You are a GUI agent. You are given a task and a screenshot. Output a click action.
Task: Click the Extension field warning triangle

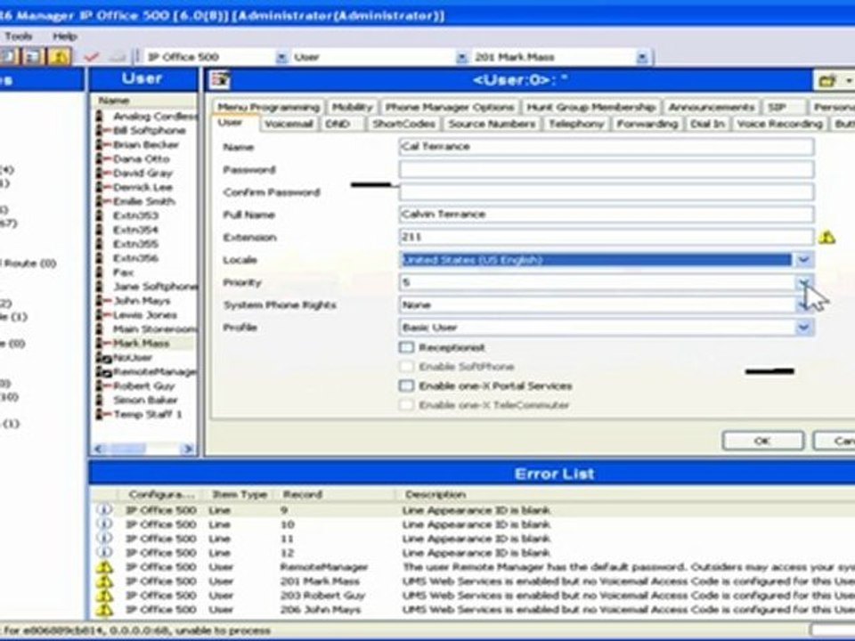point(826,237)
